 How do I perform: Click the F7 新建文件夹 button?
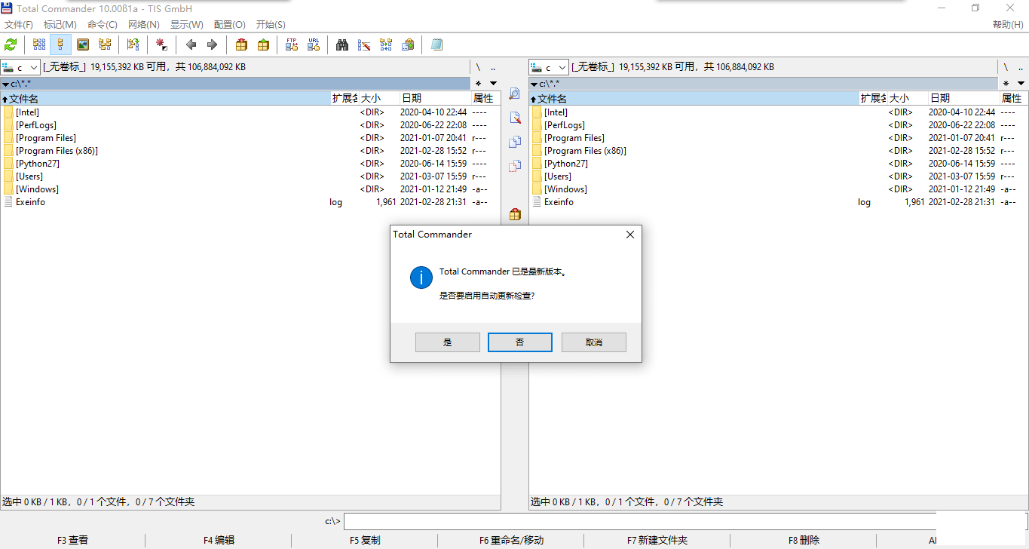(657, 540)
